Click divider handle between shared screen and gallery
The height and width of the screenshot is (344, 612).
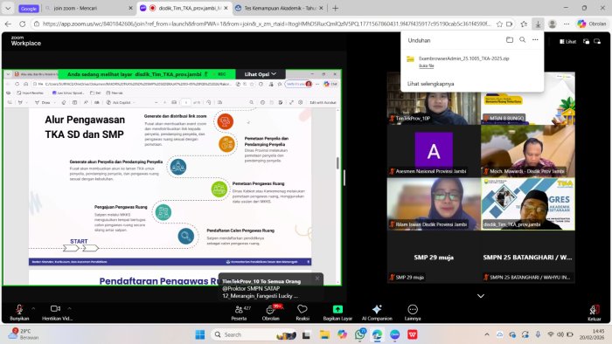(x=344, y=177)
